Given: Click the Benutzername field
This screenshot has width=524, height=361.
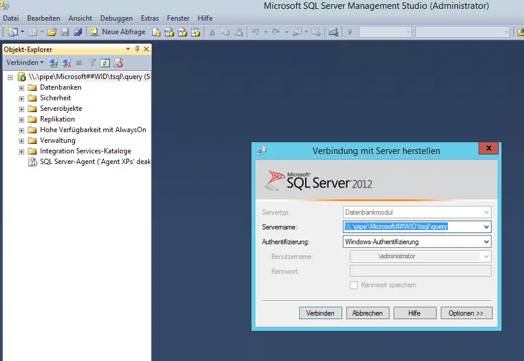Looking at the screenshot, I should [x=420, y=257].
